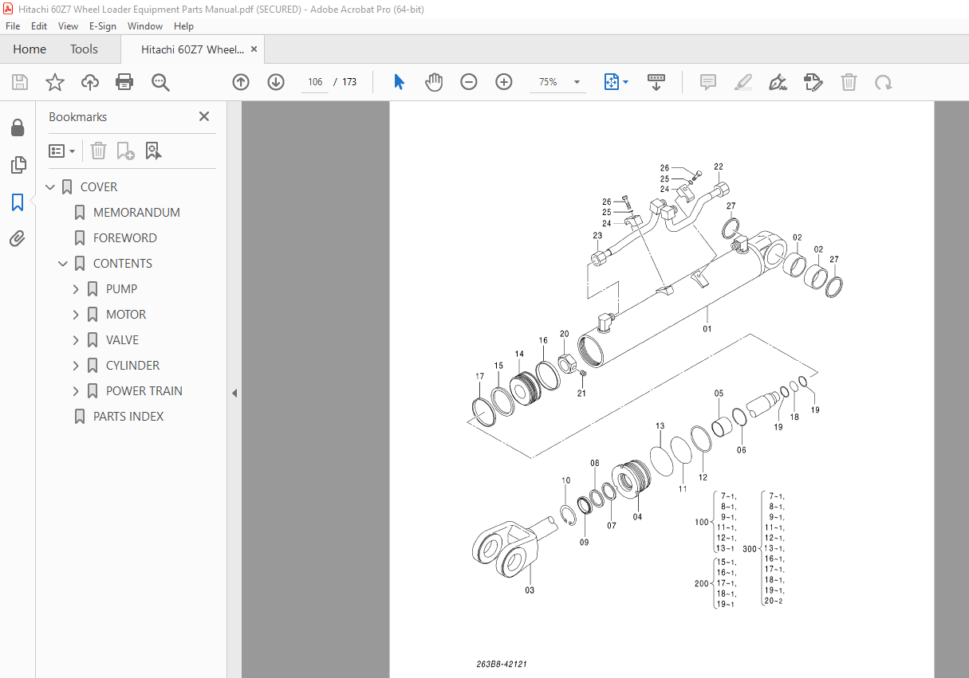Open the E-Sign menu
Image resolution: width=969 pixels, height=678 pixels.
(x=103, y=26)
